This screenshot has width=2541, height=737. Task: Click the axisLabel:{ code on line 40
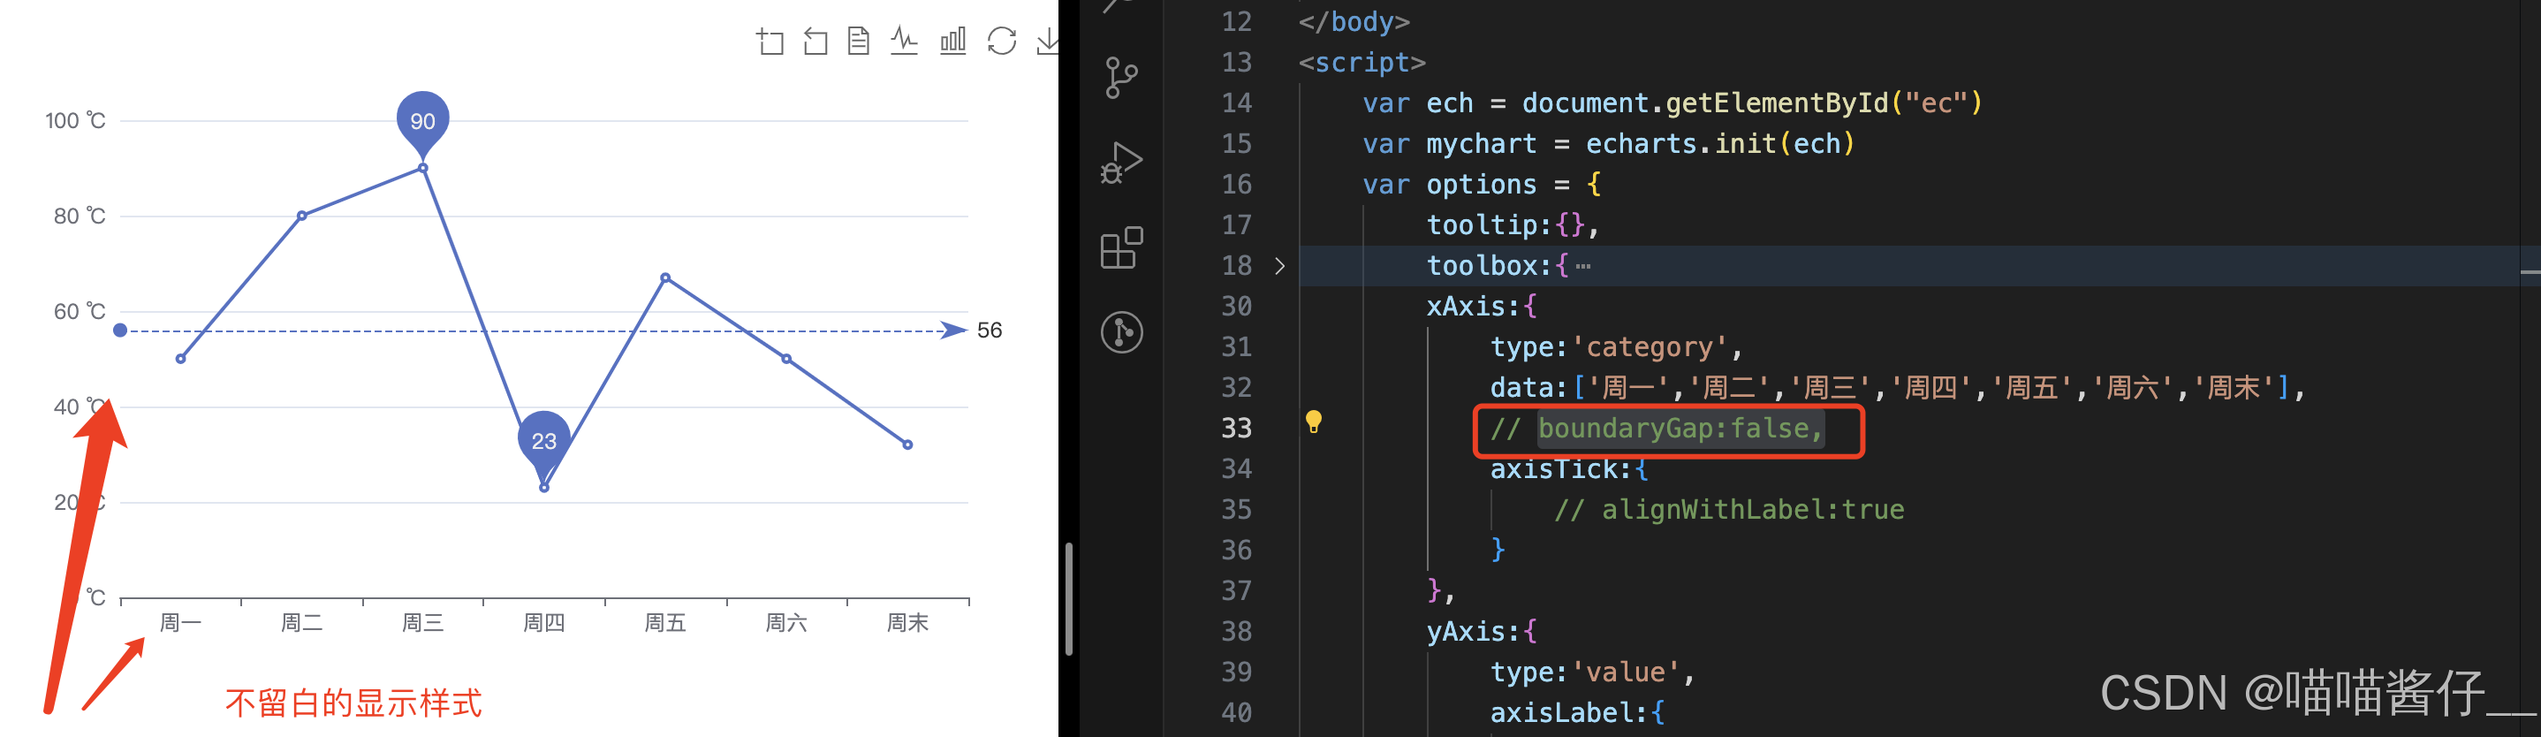(x=1576, y=712)
